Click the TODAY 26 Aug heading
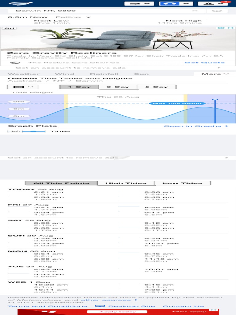 coord(35,189)
